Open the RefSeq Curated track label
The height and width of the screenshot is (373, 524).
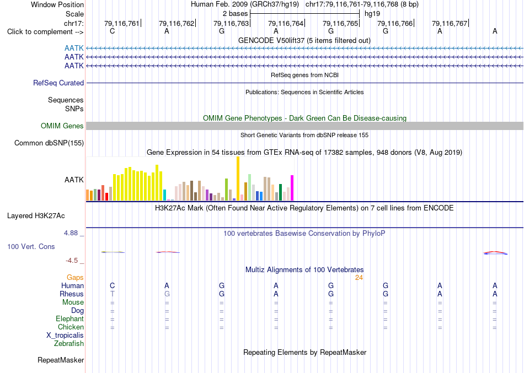point(58,83)
